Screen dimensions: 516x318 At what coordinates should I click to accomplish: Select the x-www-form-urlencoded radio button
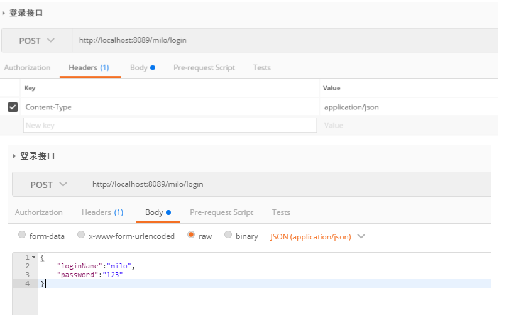81,234
